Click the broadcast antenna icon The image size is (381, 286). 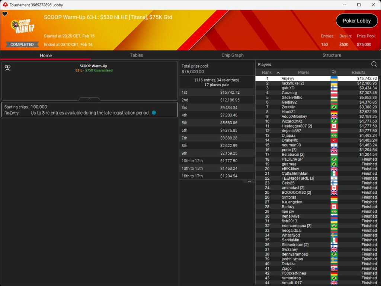(7, 68)
